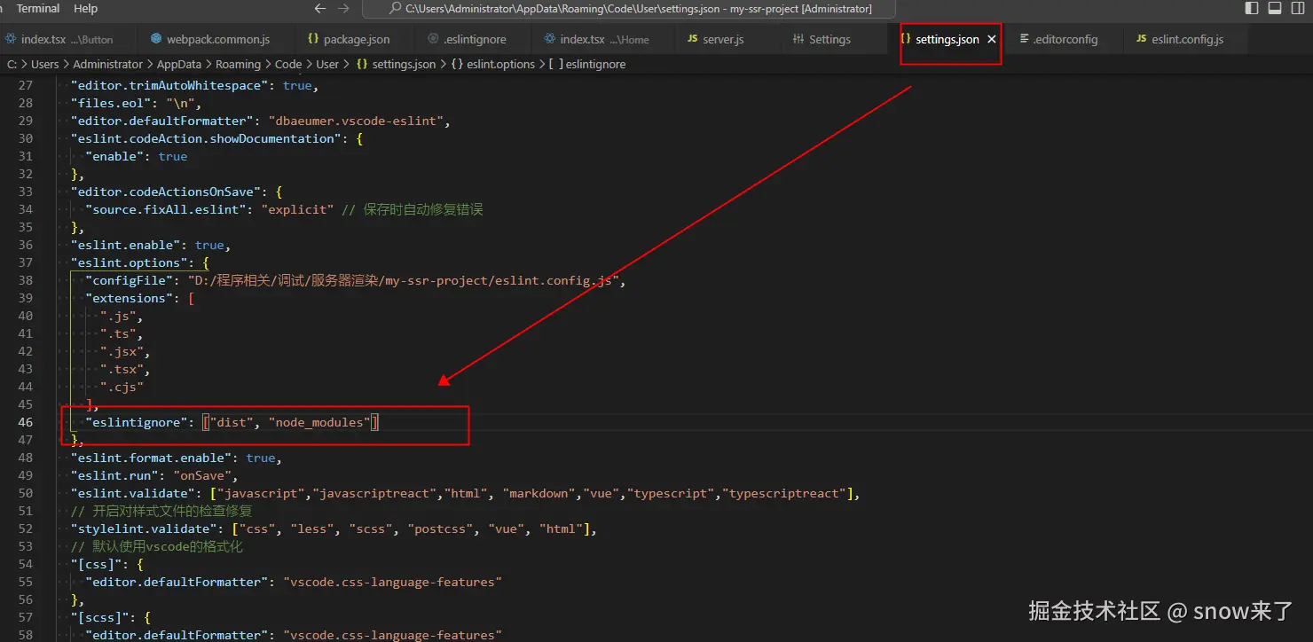Click the "files.eol" key on line 28
Image resolution: width=1313 pixels, height=642 pixels.
pos(111,103)
